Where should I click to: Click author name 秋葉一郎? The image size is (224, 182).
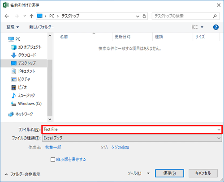tap(53, 148)
